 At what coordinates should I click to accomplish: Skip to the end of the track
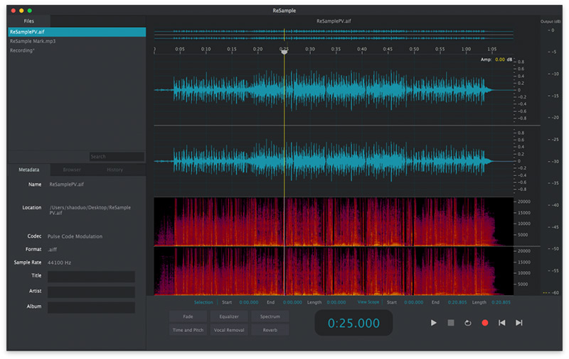coord(519,323)
